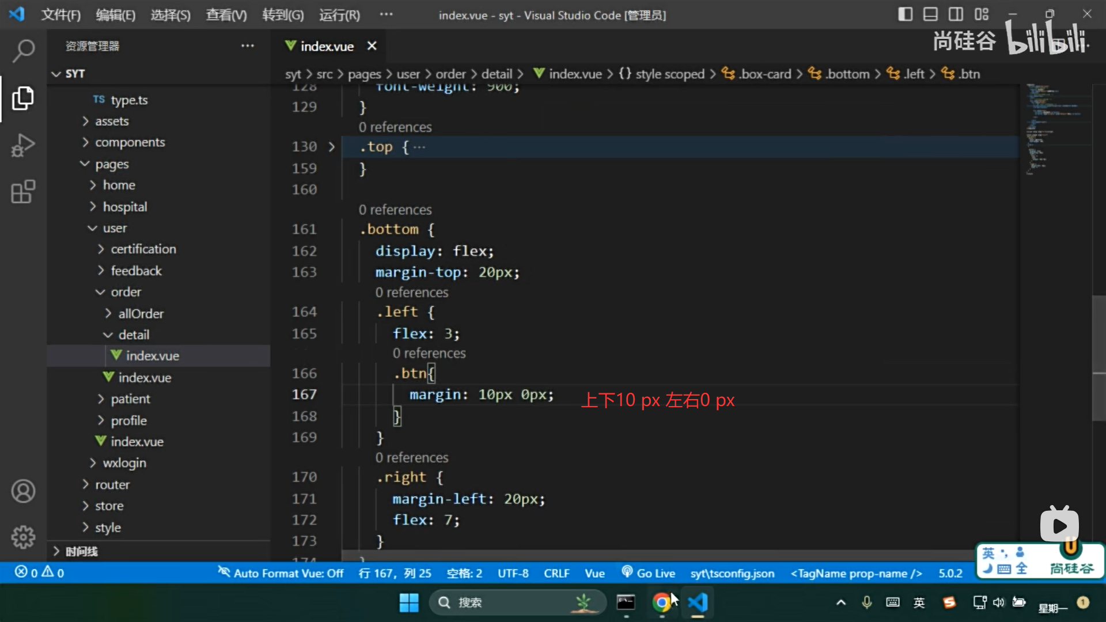Open the Manage gear icon
1106x622 pixels.
[x=23, y=537]
